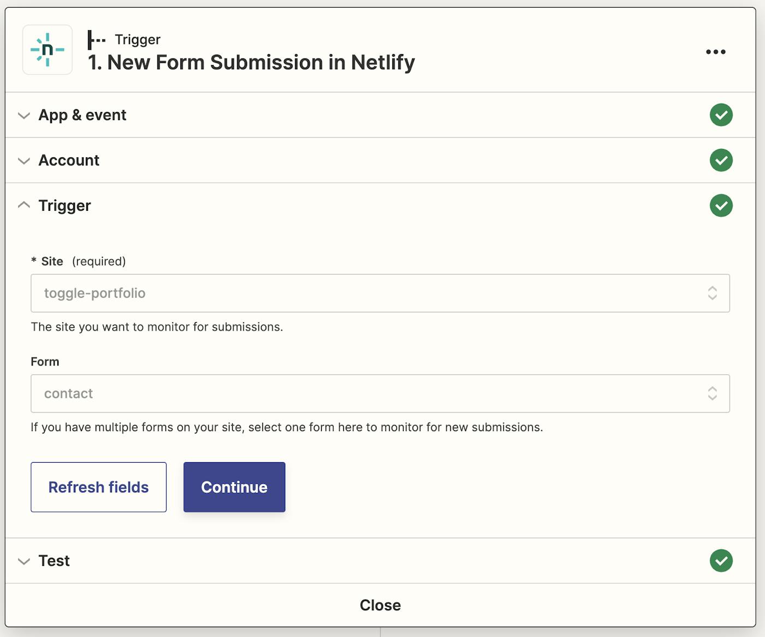Click the Netlify app logo icon
The width and height of the screenshot is (765, 637).
pos(48,50)
